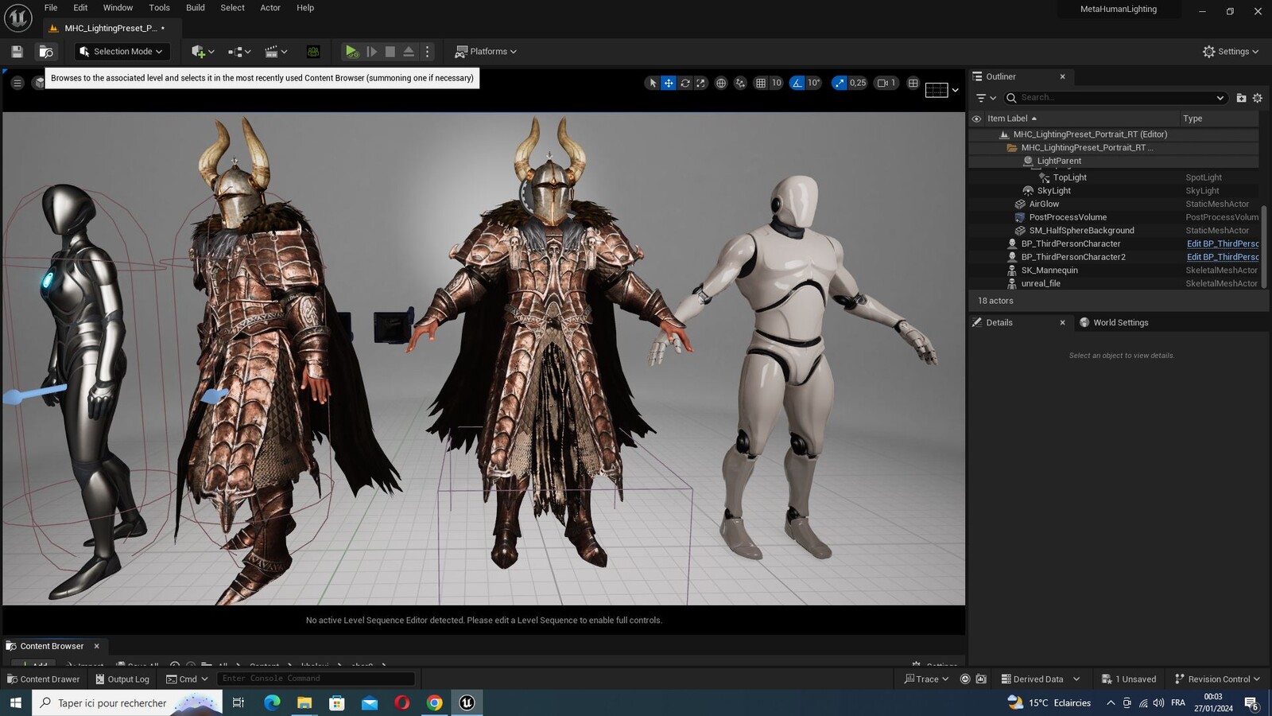Click the console command input field
This screenshot has height=716, width=1272.
316,679
